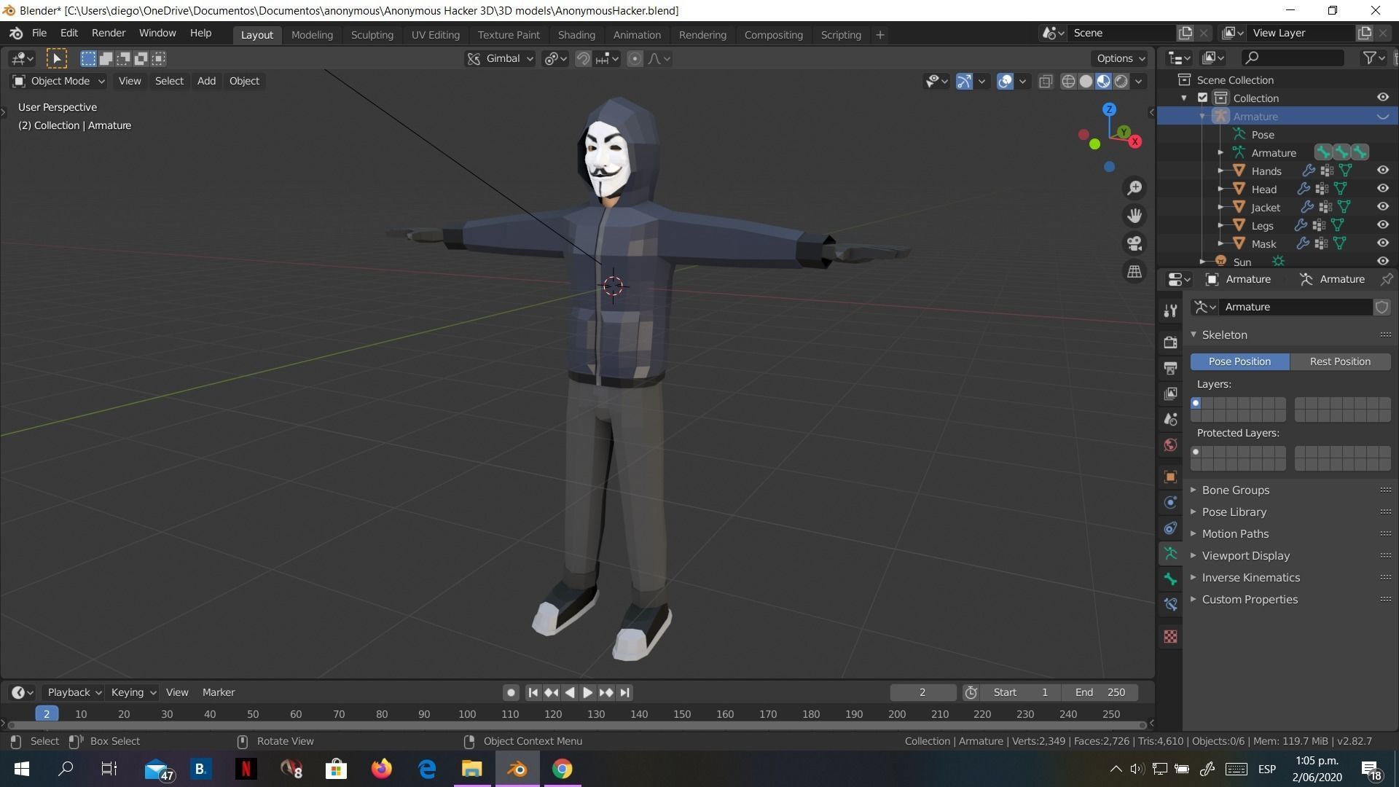The image size is (1399, 787).
Task: Uncheck the Collection exclude checkbox
Action: coord(1203,98)
